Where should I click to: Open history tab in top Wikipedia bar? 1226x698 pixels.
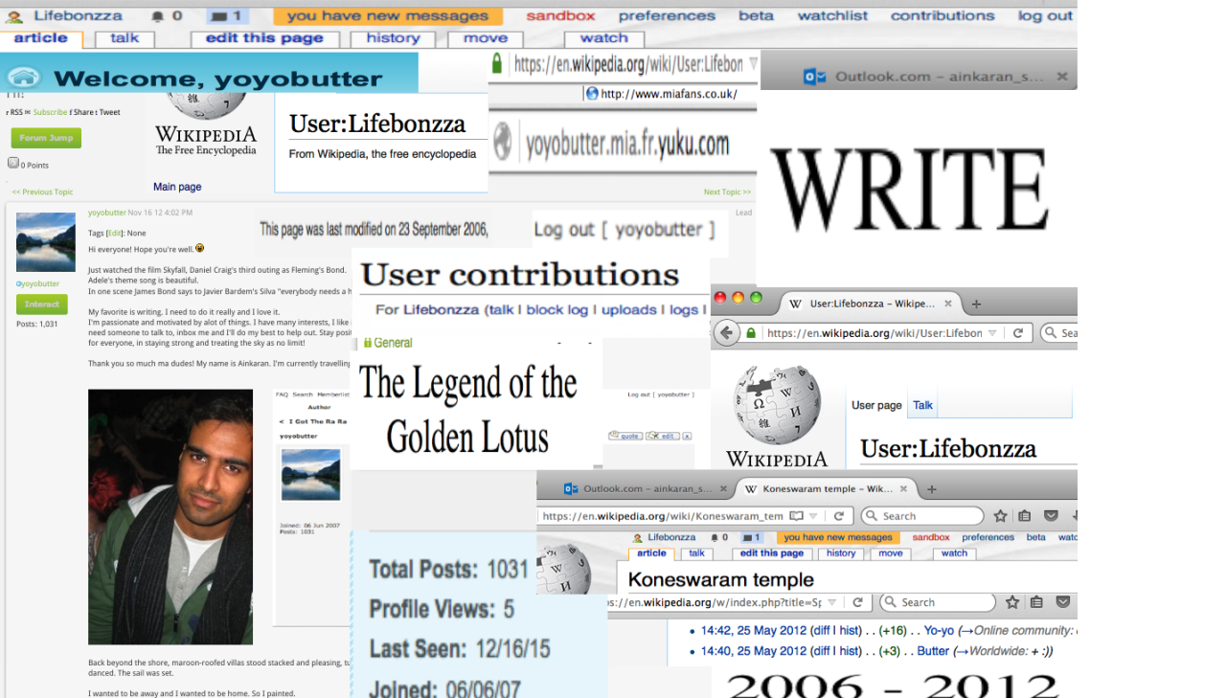point(393,39)
